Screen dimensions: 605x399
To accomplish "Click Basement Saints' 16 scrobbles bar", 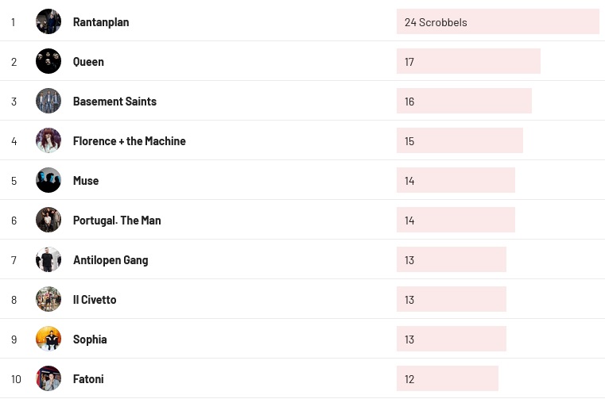I will (x=463, y=102).
